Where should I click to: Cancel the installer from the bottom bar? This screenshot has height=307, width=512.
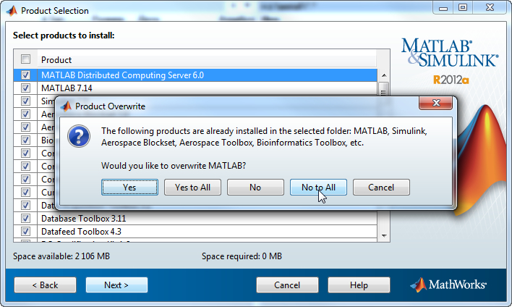[x=287, y=285]
